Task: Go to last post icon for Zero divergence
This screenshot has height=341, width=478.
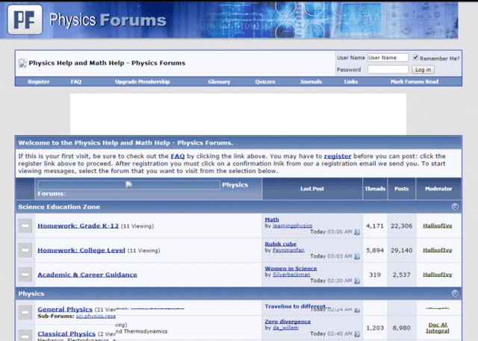Action: click(x=357, y=334)
